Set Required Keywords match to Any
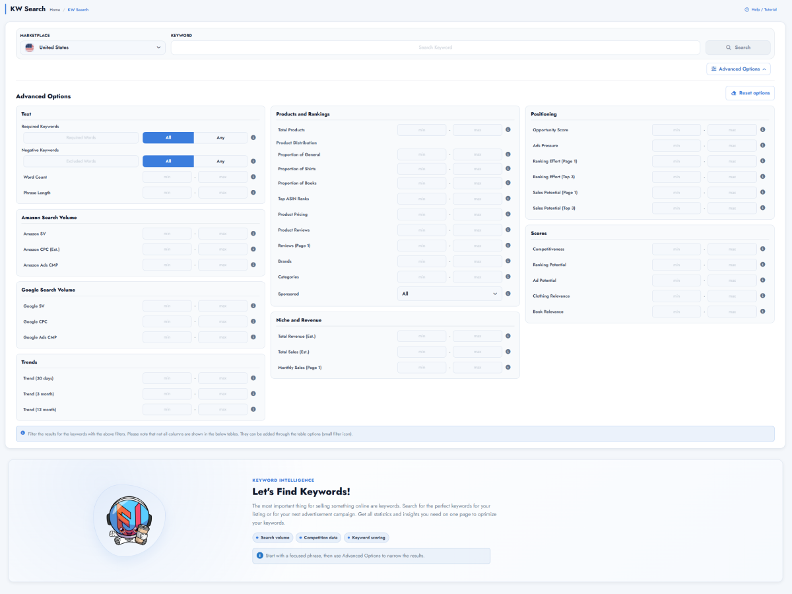Viewport: 792px width, 594px height. coord(220,138)
